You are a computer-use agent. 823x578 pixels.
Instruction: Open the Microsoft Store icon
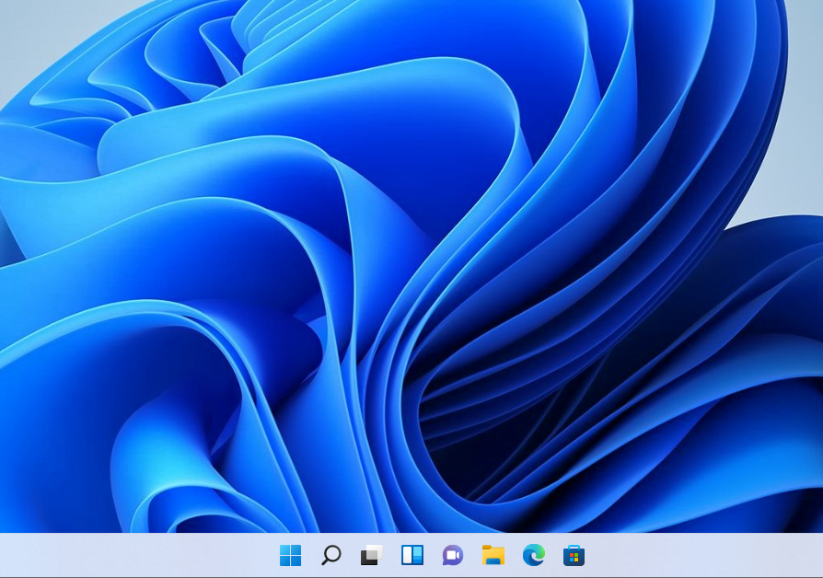pyautogui.click(x=574, y=555)
